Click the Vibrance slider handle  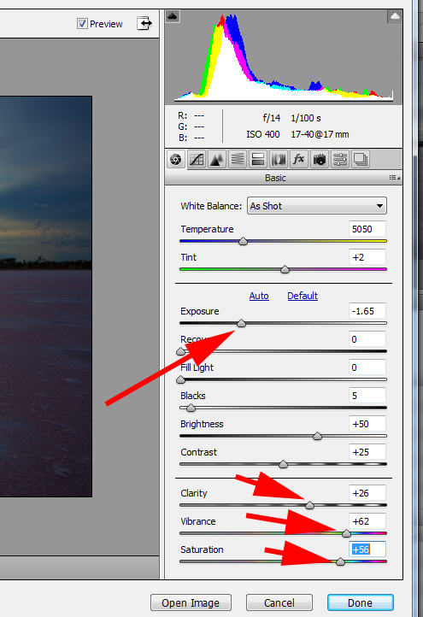click(346, 533)
